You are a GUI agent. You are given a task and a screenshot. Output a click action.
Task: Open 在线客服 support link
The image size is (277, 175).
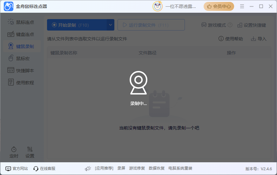(x=44, y=168)
